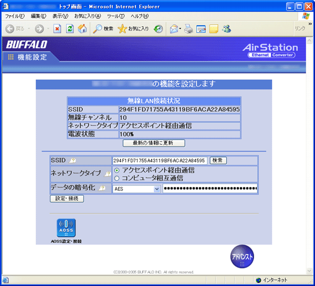Select アクセスポイント経由通信 radio button

click(x=117, y=171)
